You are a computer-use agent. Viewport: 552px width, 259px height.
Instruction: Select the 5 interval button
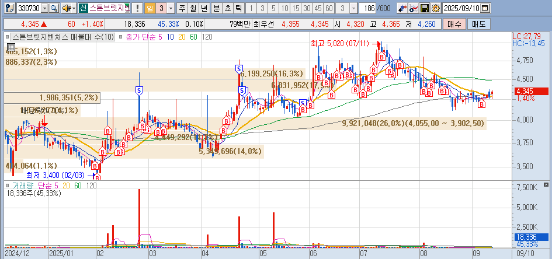click(x=274, y=8)
